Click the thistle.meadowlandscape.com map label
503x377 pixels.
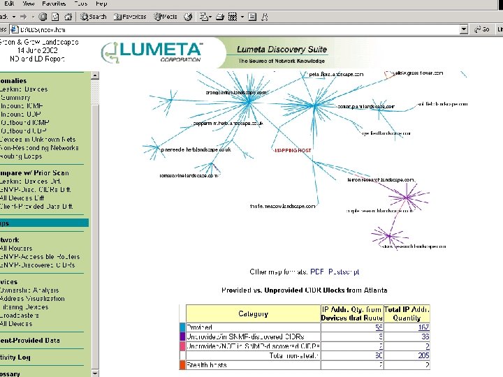tap(282, 206)
